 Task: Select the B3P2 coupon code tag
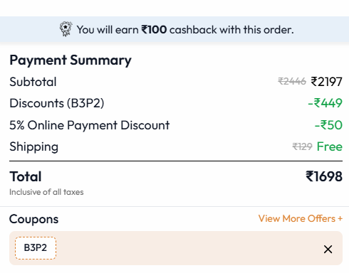pos(36,248)
